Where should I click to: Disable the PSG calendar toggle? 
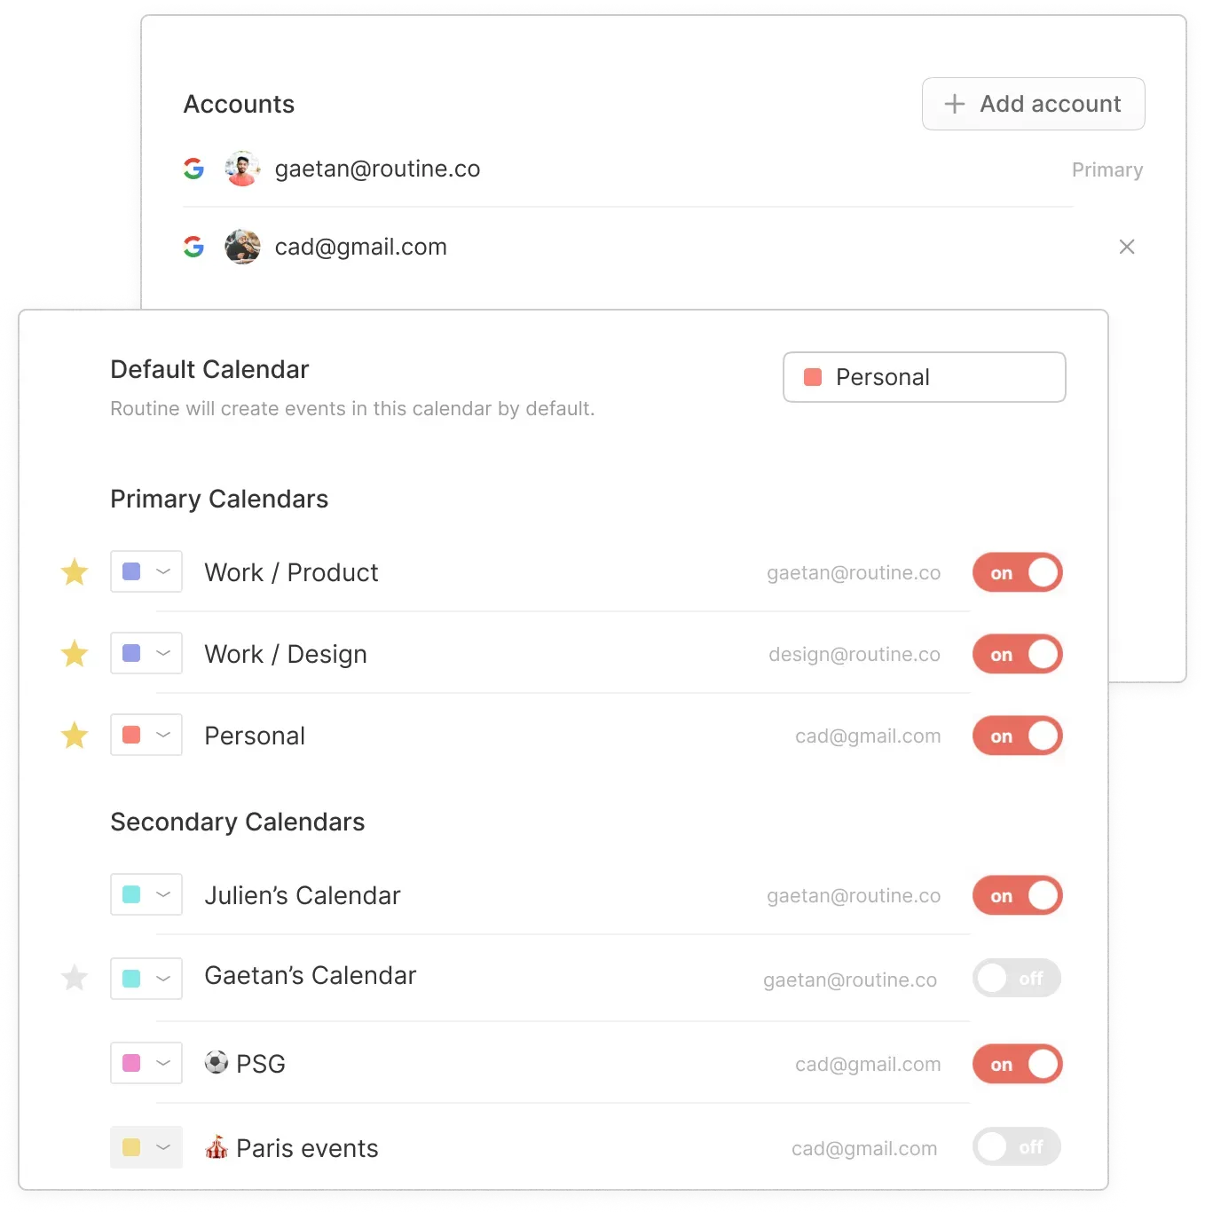(x=1018, y=1064)
